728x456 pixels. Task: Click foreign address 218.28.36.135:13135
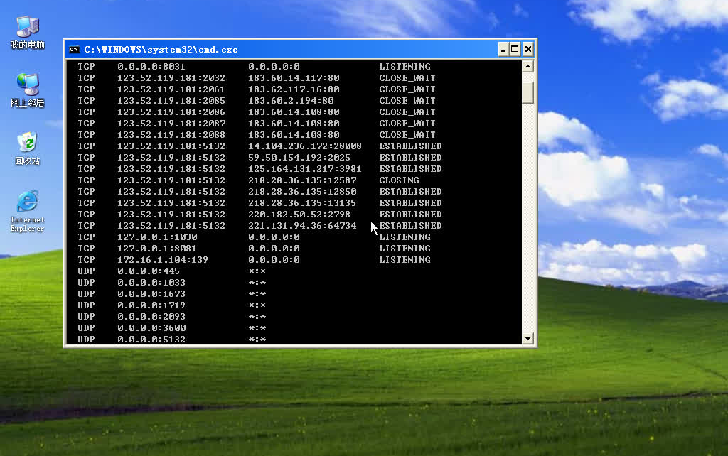302,202
